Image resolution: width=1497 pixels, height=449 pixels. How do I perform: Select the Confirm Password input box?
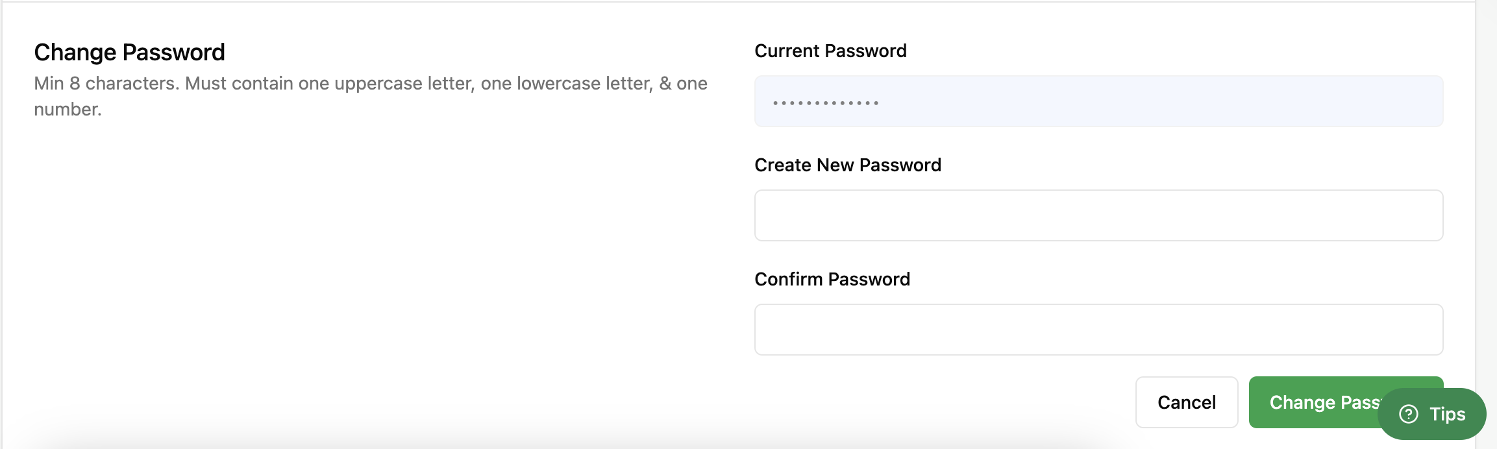[1098, 330]
